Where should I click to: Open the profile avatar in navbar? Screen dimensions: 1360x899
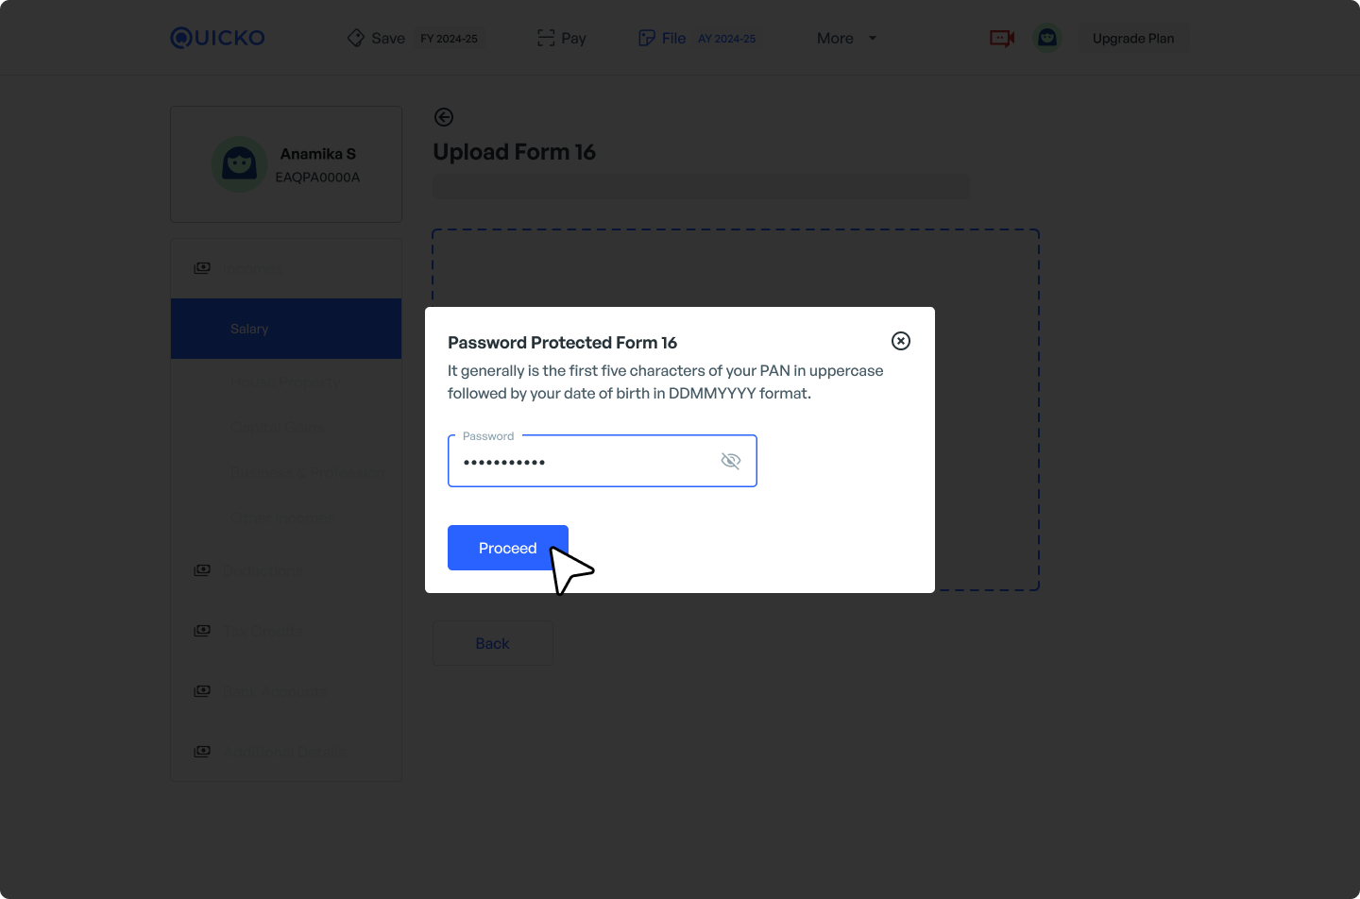click(x=1047, y=38)
